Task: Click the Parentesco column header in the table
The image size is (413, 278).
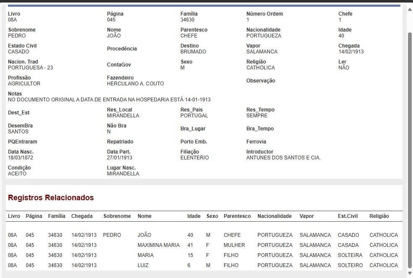Action: 237,216
